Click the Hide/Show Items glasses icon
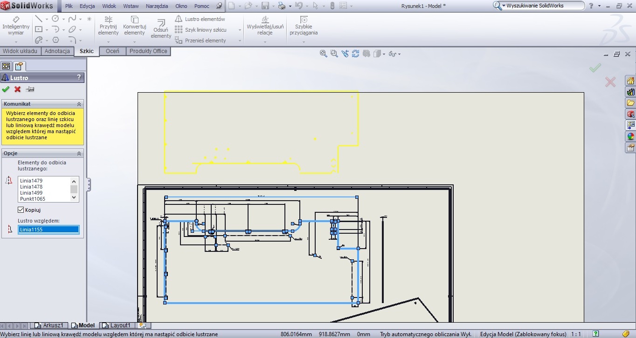636x338 pixels. pos(392,54)
